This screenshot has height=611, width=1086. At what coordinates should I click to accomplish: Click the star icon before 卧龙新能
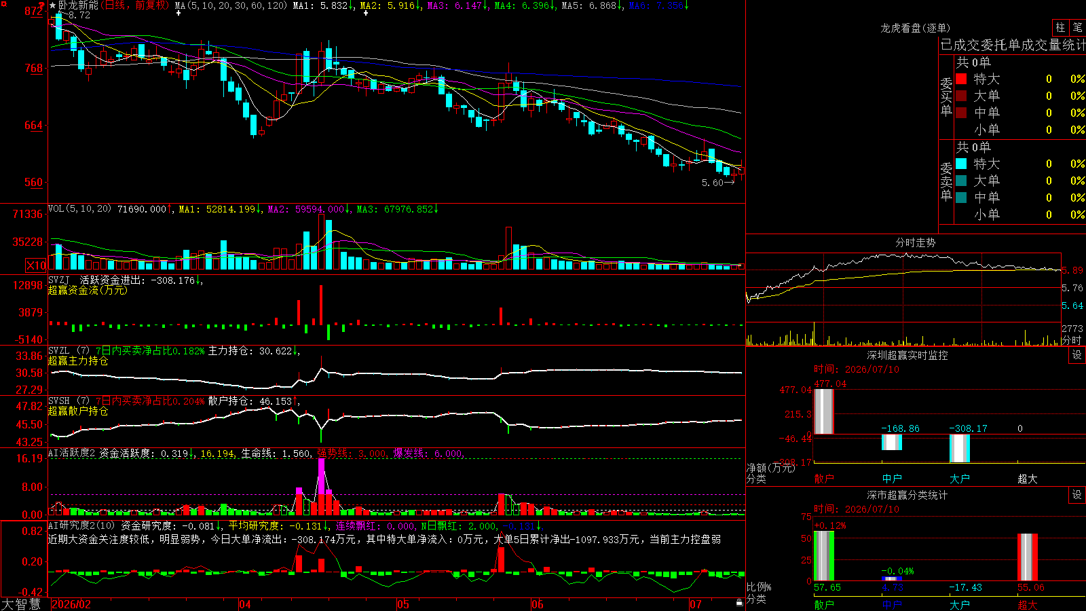[x=53, y=5]
